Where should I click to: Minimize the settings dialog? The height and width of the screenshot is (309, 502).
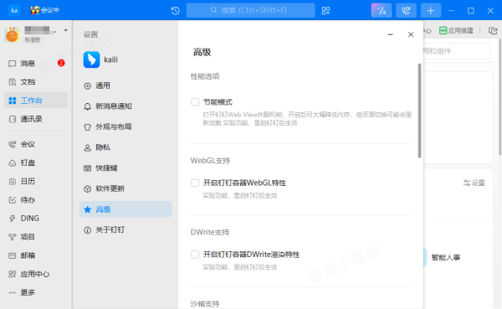(390, 34)
